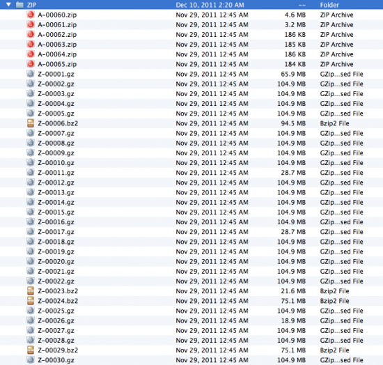Click the 75.1 MB size of Z-00029.bz2

293,350
